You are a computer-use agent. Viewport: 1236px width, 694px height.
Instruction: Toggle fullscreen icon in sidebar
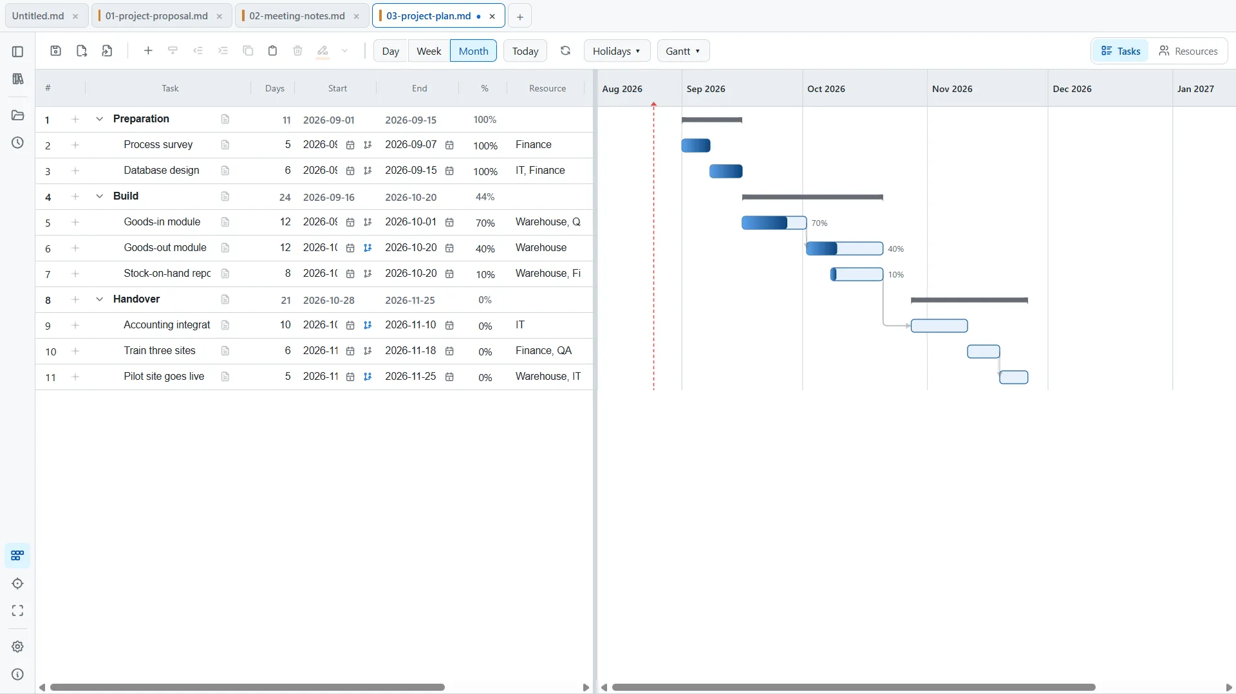pyautogui.click(x=18, y=610)
